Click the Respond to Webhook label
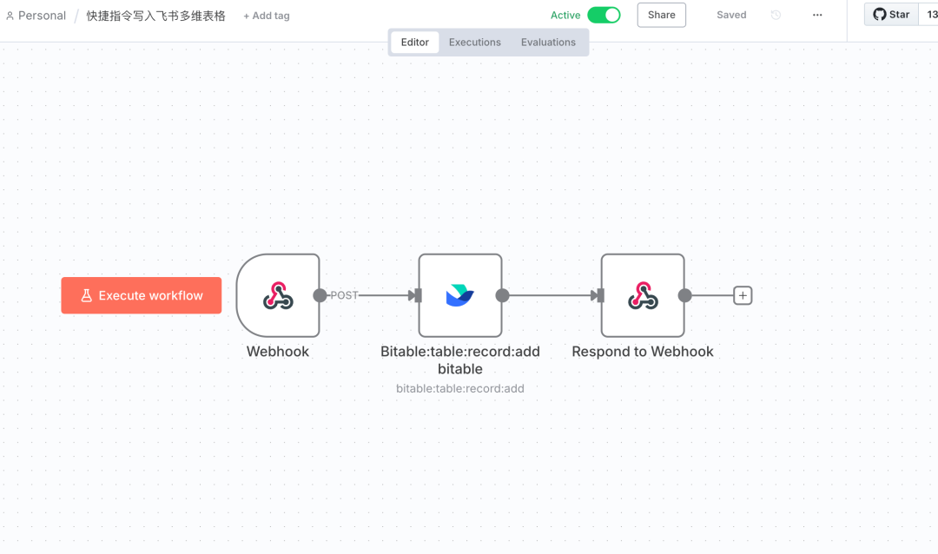The image size is (938, 554). [x=643, y=352]
